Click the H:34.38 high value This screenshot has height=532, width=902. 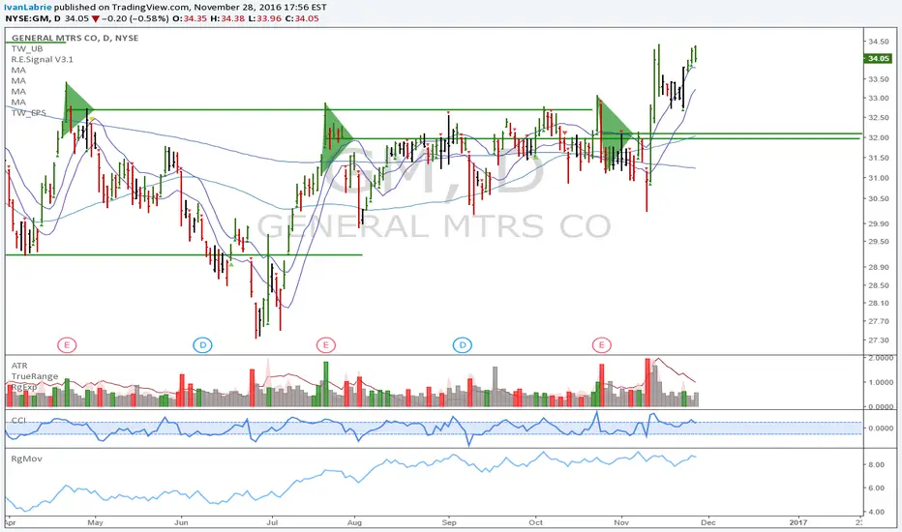pos(226,18)
